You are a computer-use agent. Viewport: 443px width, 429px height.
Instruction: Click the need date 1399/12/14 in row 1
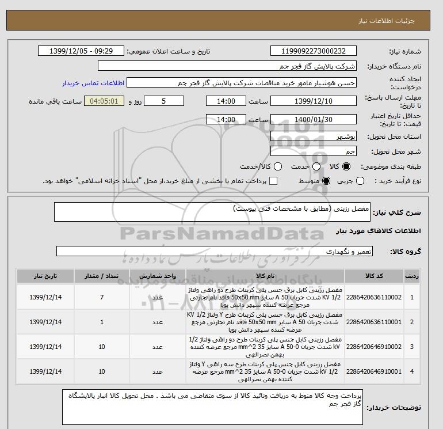45,297
